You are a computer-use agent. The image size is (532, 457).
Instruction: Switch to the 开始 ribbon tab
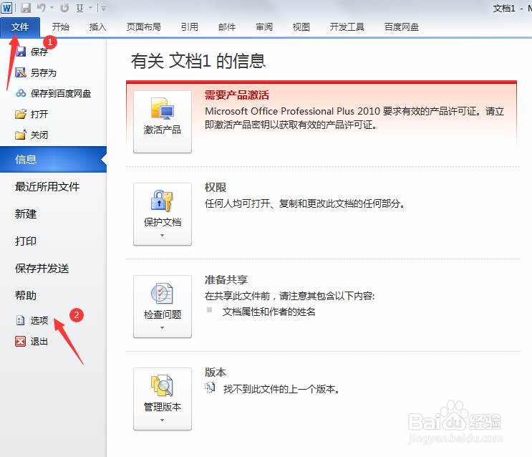tap(61, 27)
